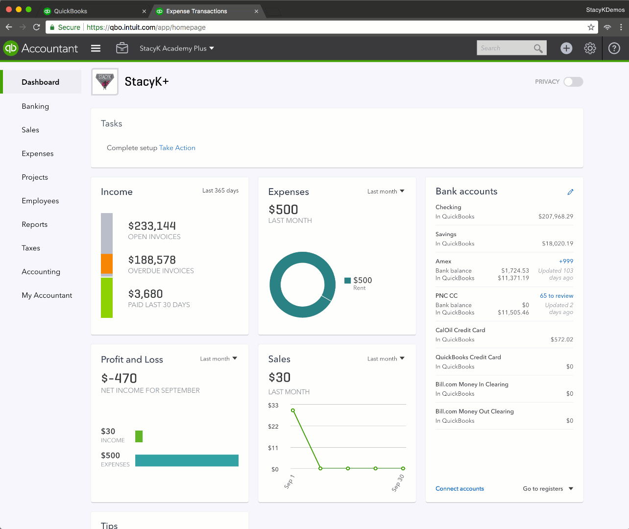Bookmark page with star icon
The width and height of the screenshot is (629, 529).
pos(591,27)
